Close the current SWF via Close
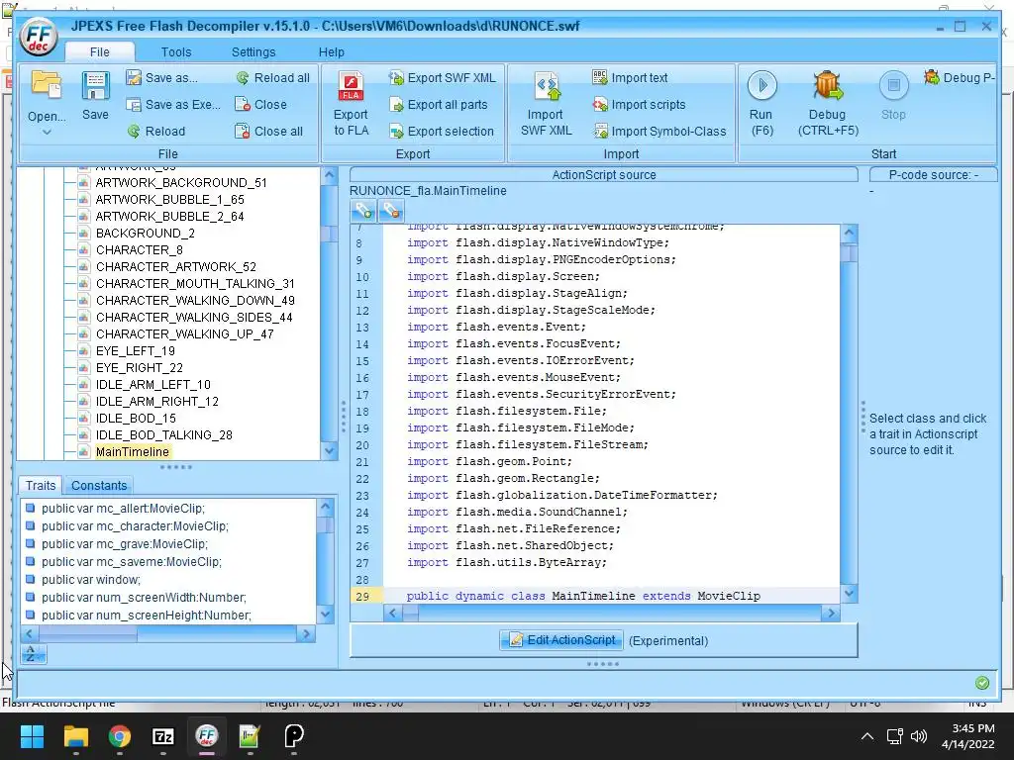Viewport: 1014px width, 760px height. coord(260,105)
